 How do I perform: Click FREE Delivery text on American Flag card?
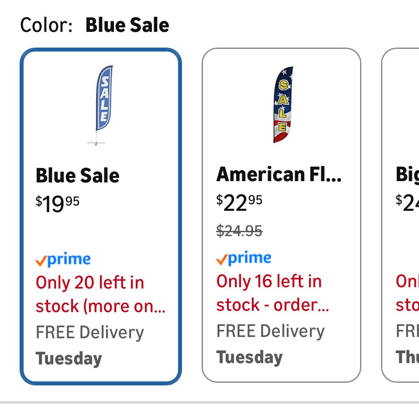click(x=271, y=331)
